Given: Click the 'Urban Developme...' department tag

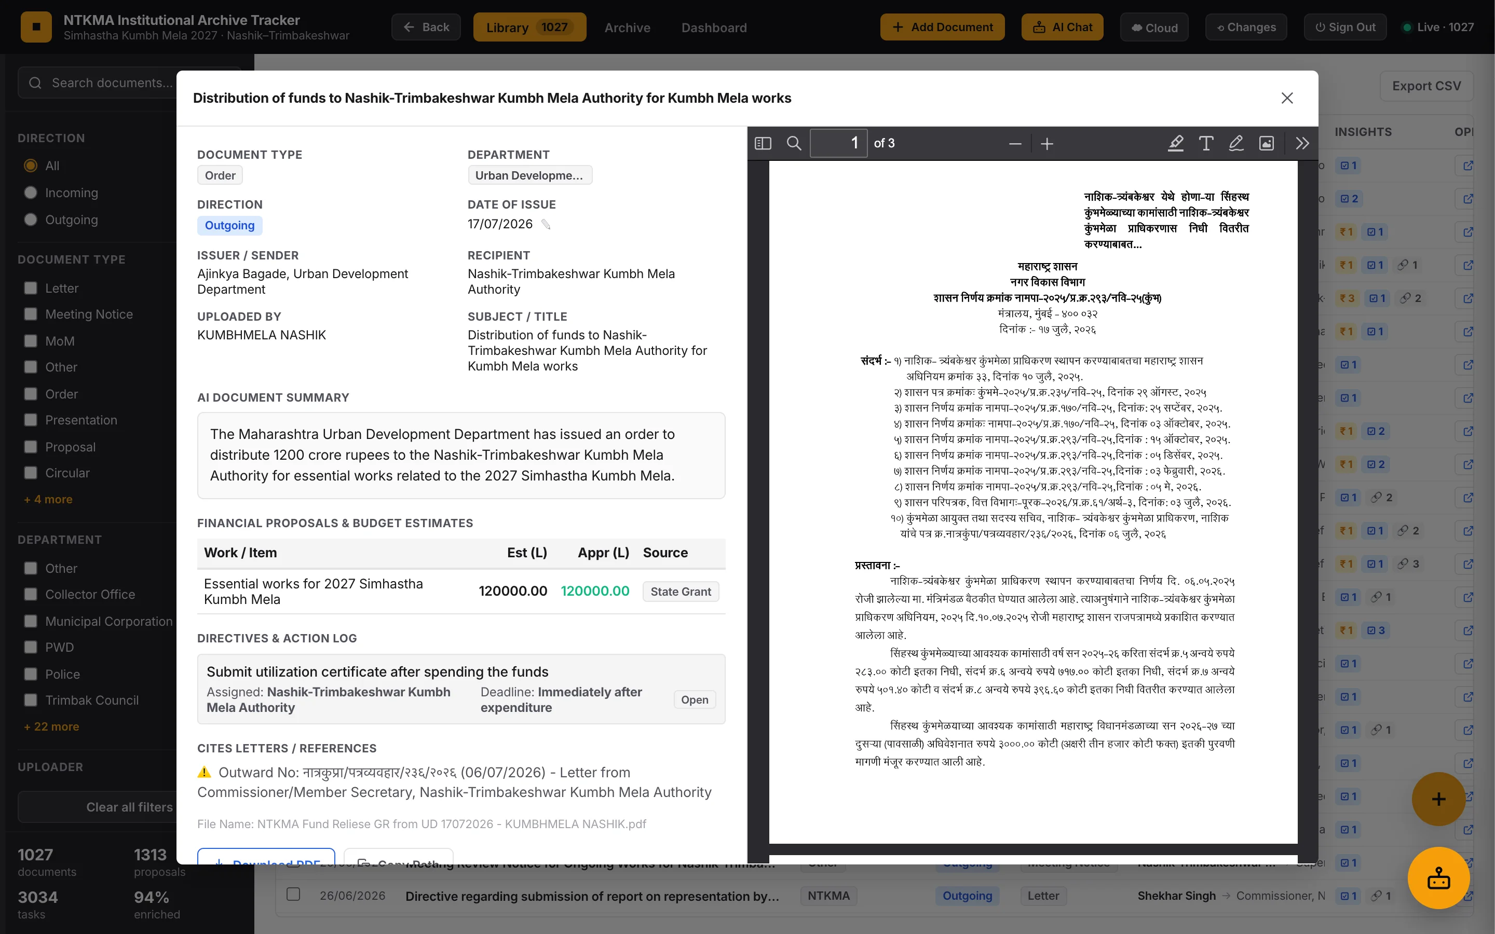Looking at the screenshot, I should click(x=529, y=175).
